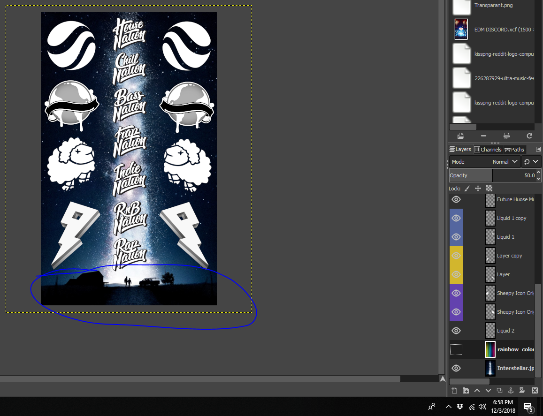Image resolution: width=543 pixels, height=416 pixels.
Task: Click the Rap Nation logo on canvas
Action: (130, 254)
